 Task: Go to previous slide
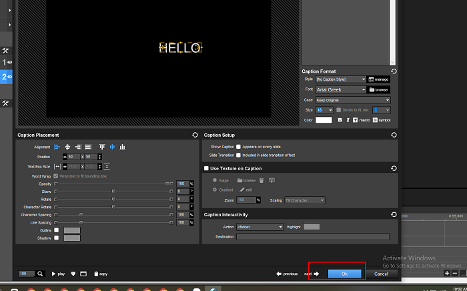pyautogui.click(x=287, y=274)
